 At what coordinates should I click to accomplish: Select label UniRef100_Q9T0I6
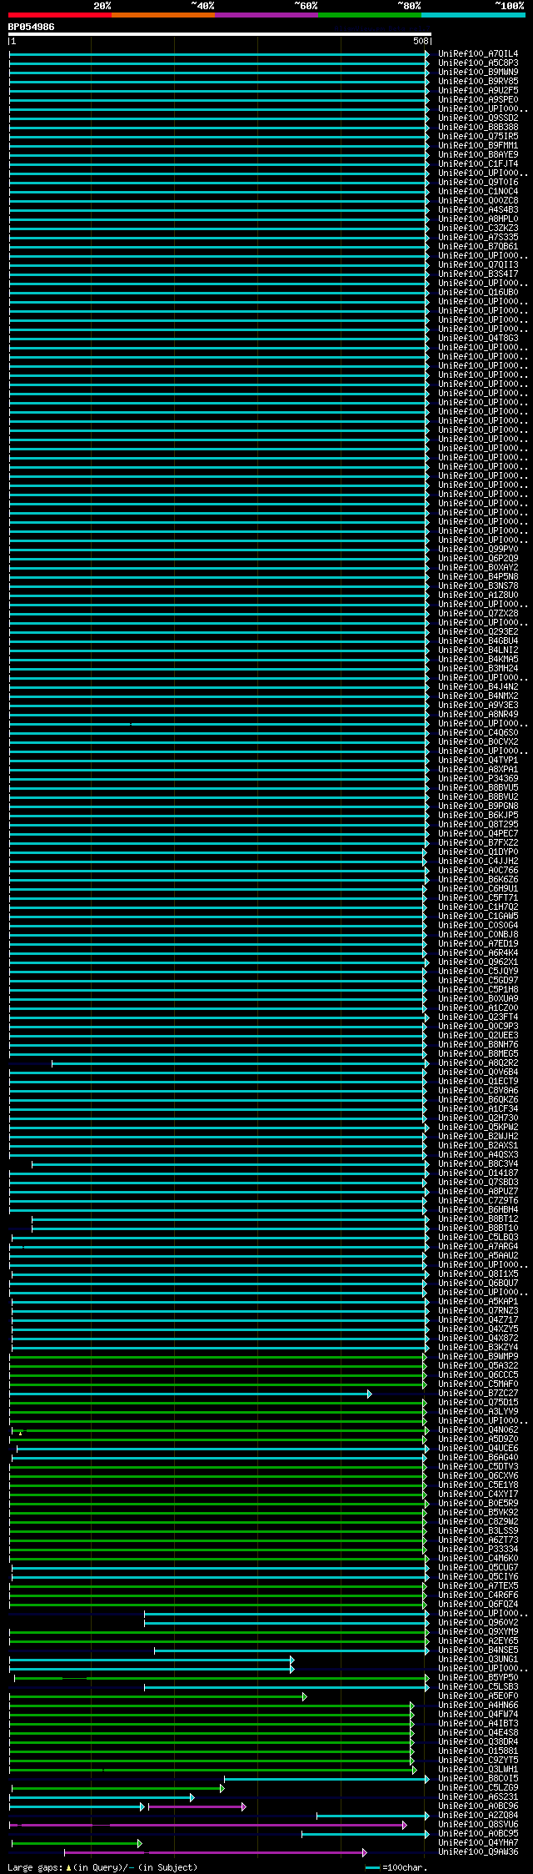478,183
